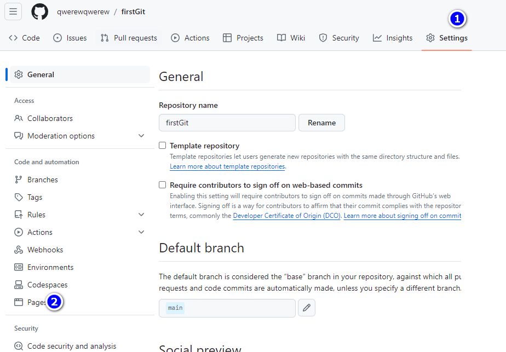Click the Rename button
506x352 pixels.
[321, 123]
